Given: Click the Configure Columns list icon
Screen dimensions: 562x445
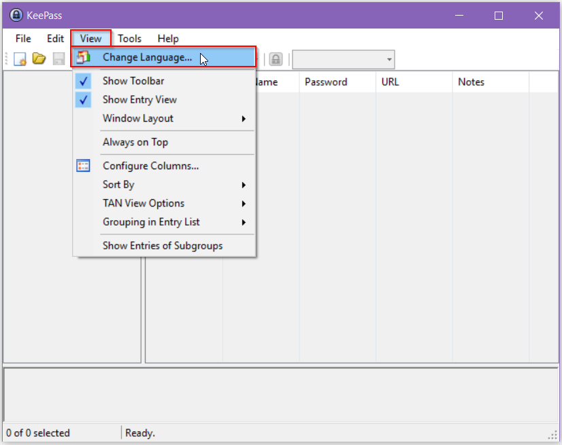Looking at the screenshot, I should pos(83,166).
